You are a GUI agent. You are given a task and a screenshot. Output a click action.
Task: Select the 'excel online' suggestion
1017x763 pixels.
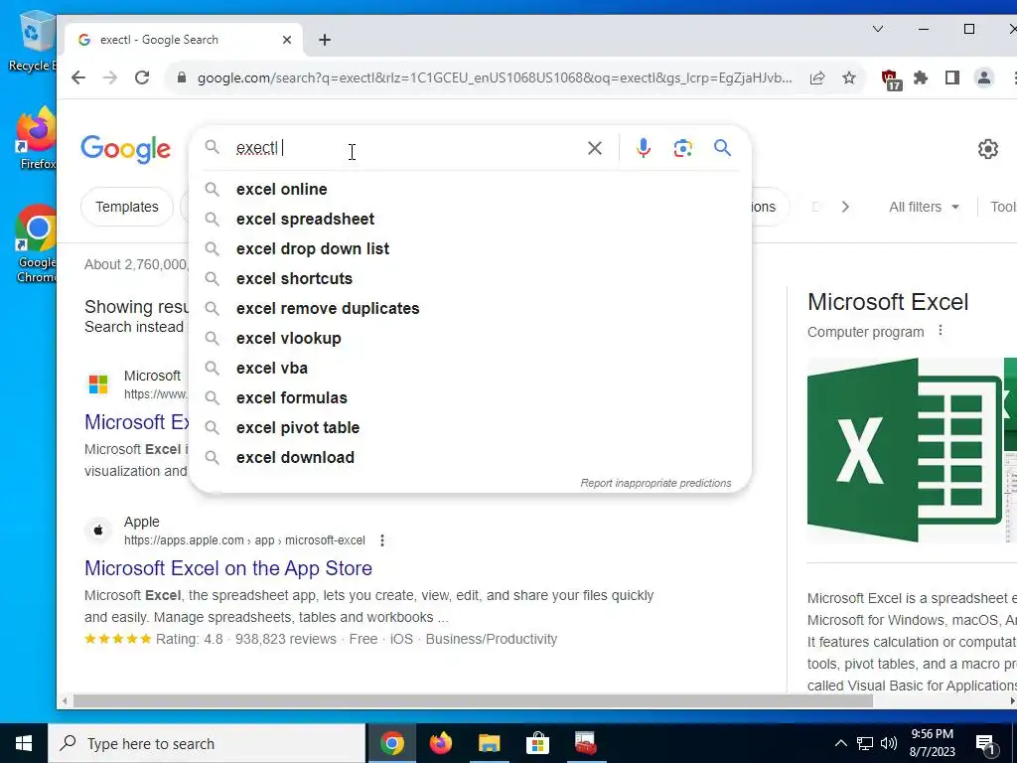pyautogui.click(x=470, y=189)
